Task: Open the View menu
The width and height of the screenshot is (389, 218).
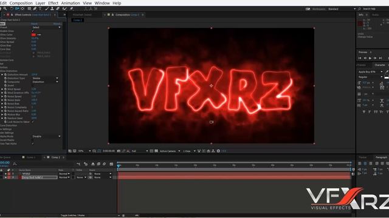Action: pos(87,3)
